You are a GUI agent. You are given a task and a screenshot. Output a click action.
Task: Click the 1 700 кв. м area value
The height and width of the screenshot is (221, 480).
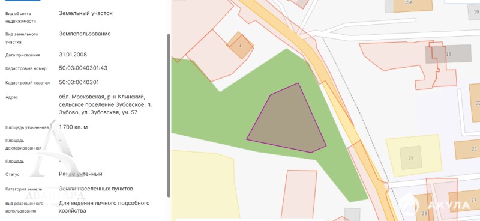(x=73, y=127)
